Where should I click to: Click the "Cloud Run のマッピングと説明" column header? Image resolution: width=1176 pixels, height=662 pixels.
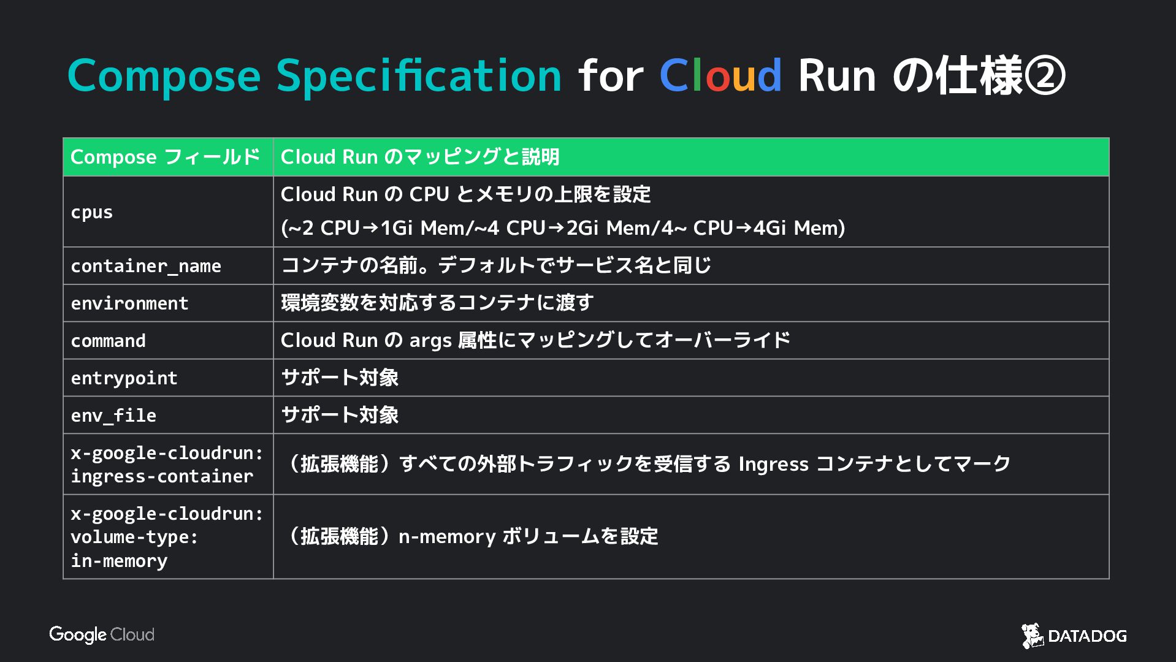[420, 157]
